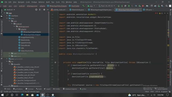Switch to the WhatsAppImageAdapter.java tab
Viewport: 172px width, 97px height.
pyautogui.click(x=101, y=10)
